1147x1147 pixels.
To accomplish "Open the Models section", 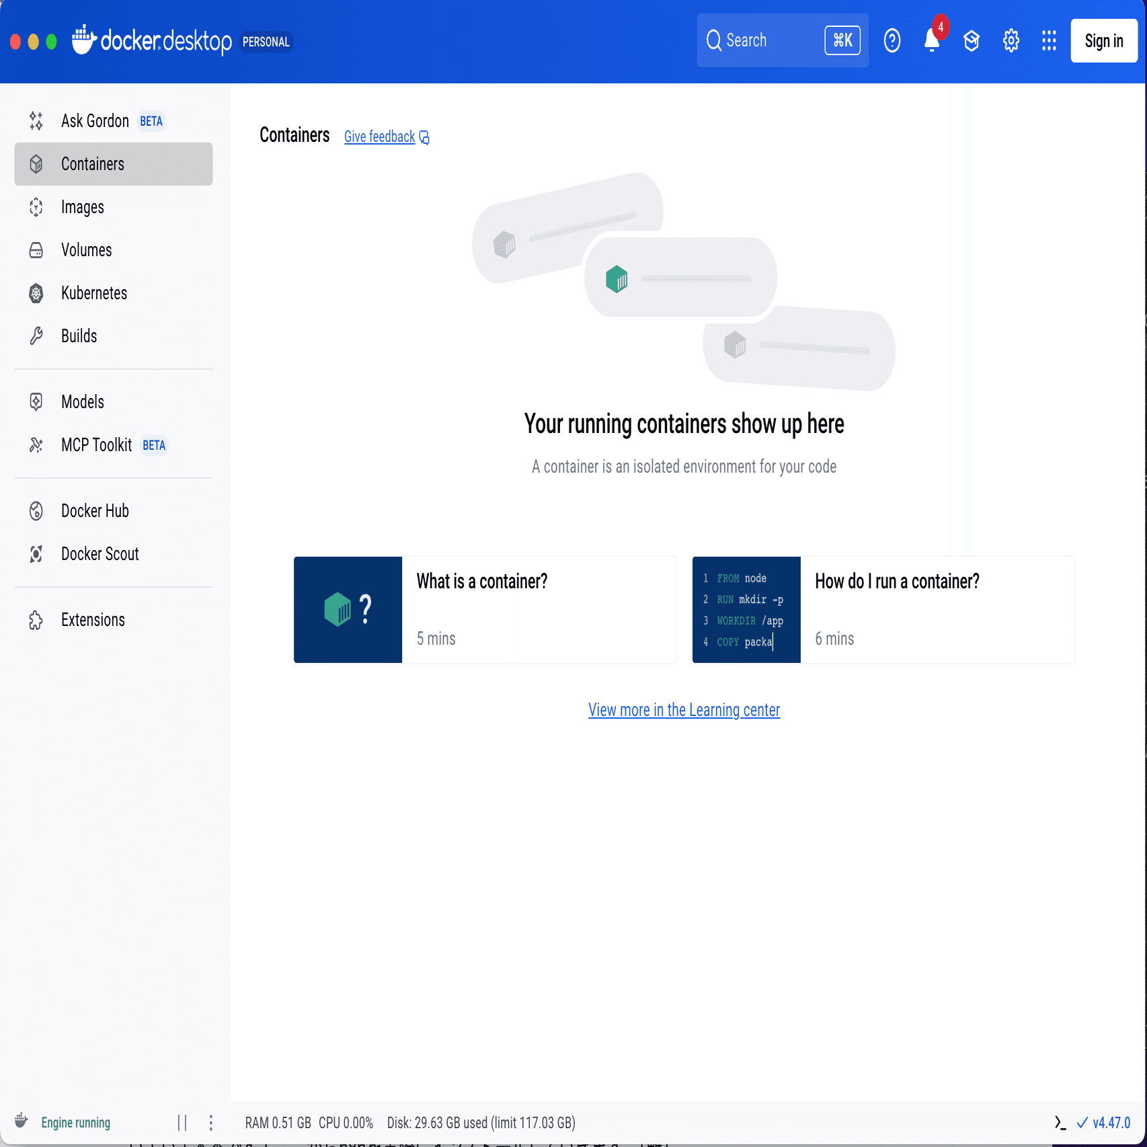I will [114, 402].
